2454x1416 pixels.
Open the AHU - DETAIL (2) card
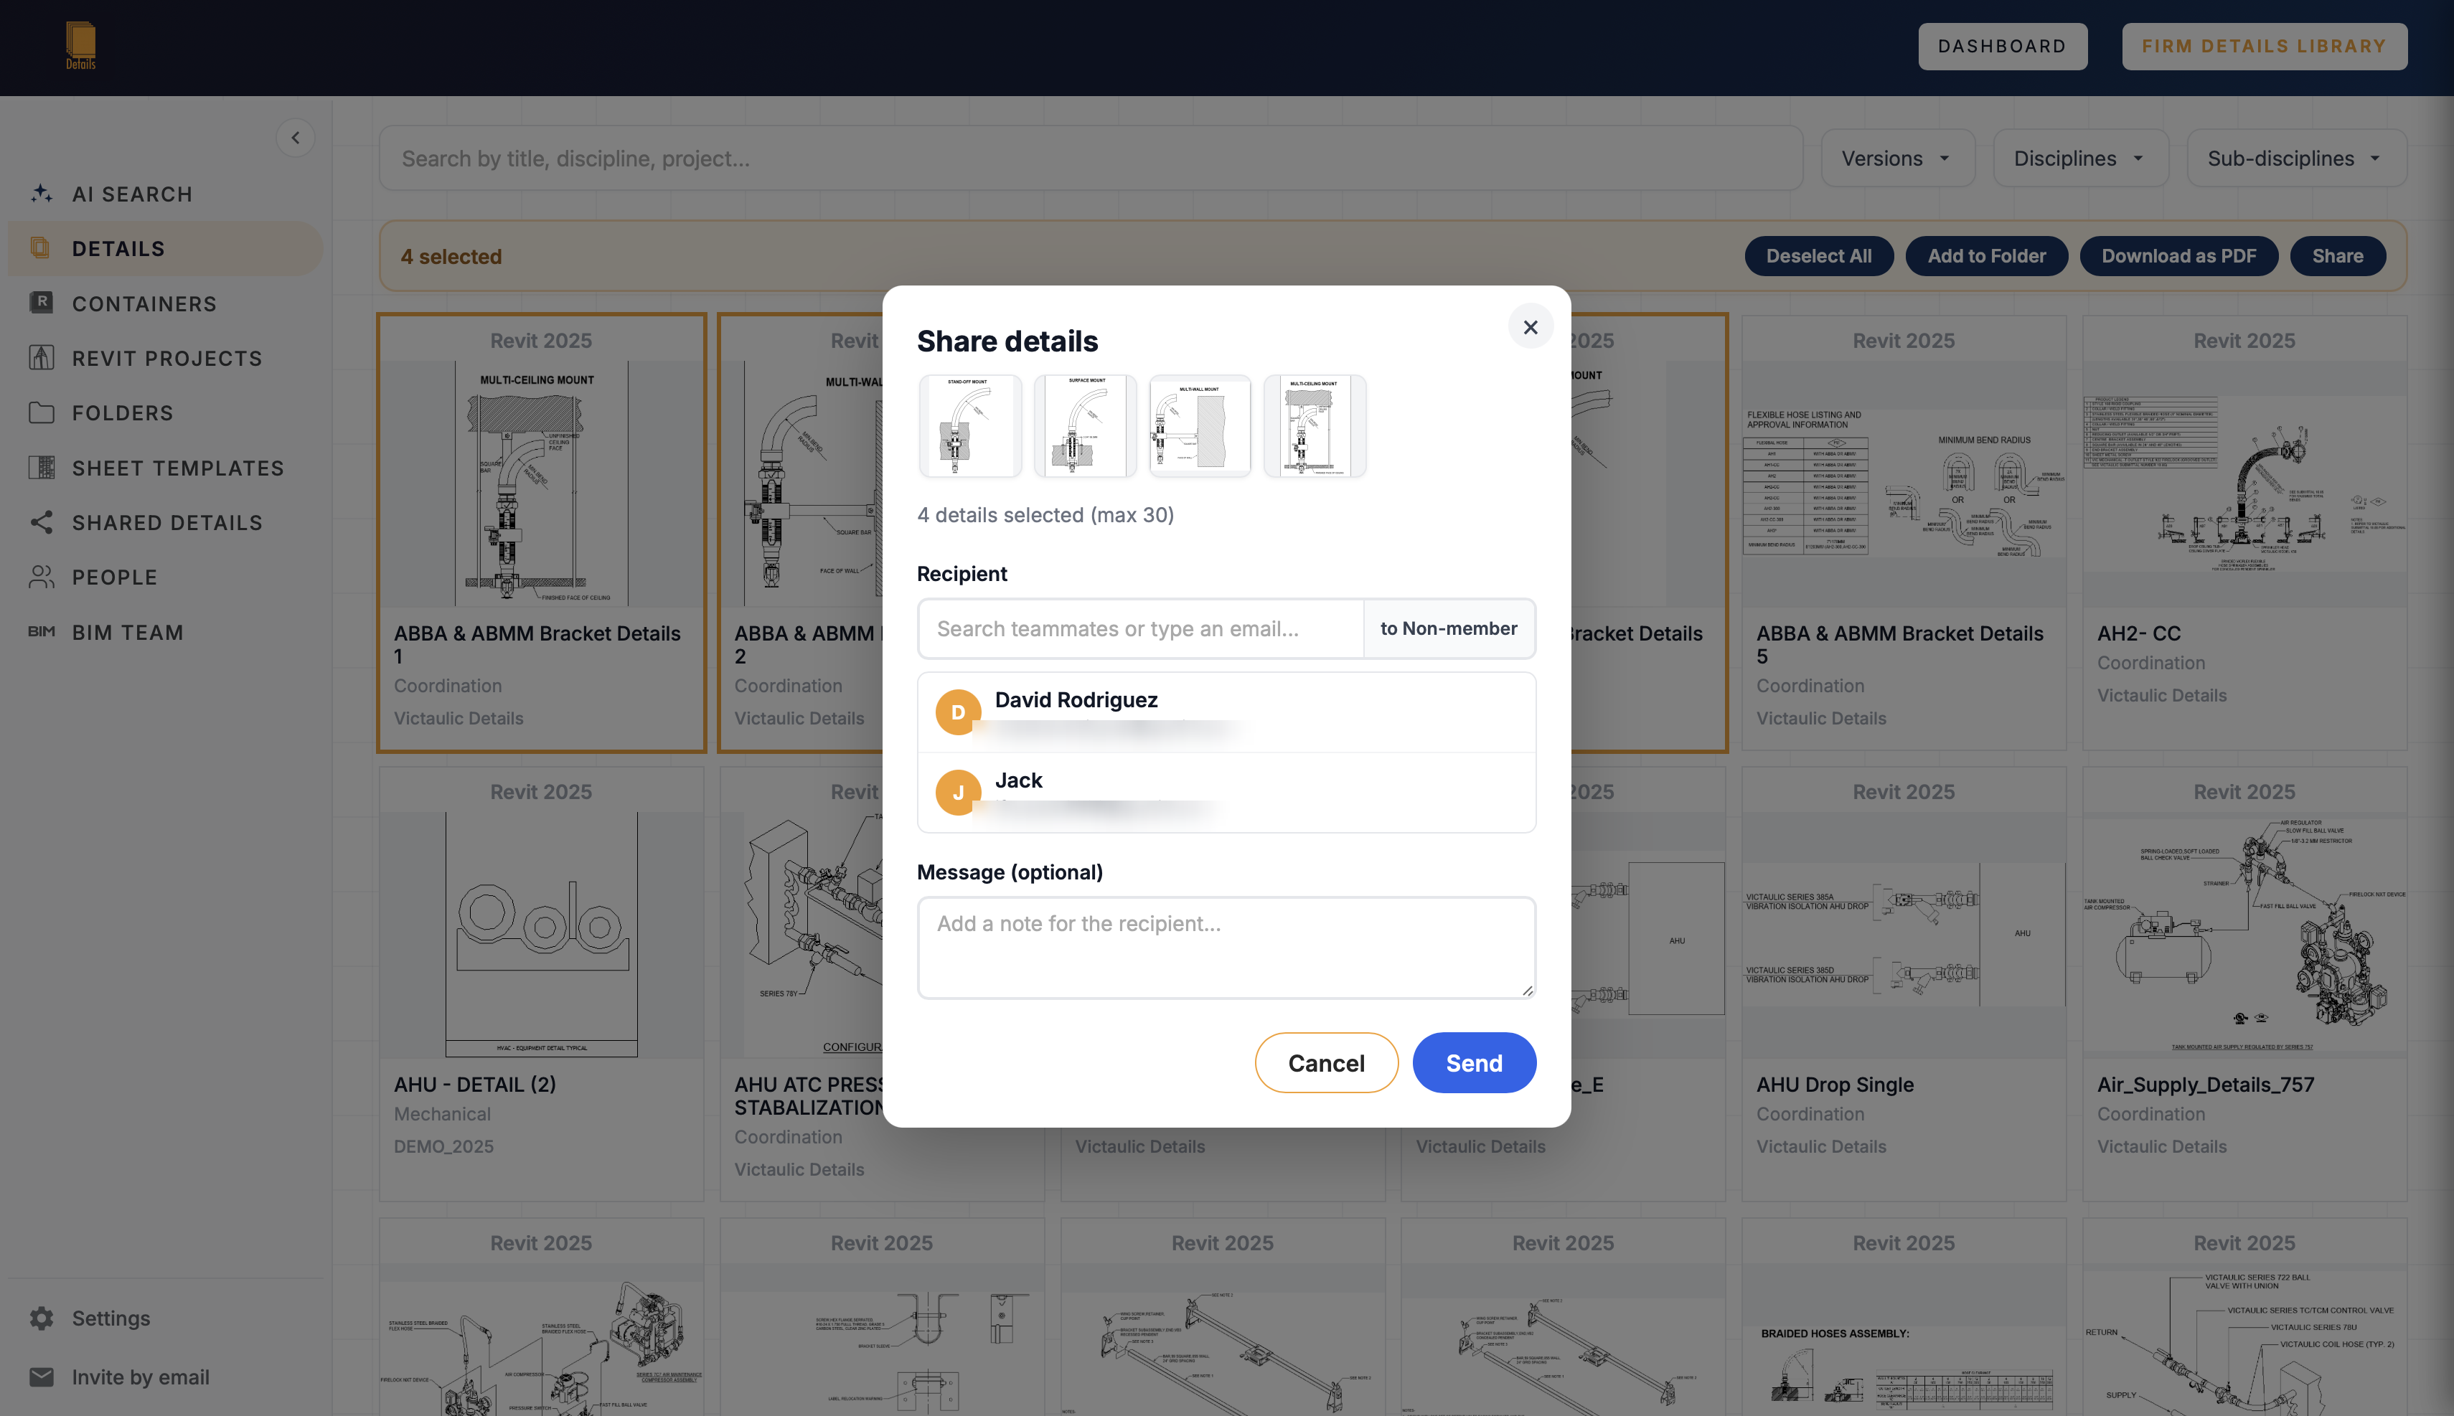click(x=541, y=984)
